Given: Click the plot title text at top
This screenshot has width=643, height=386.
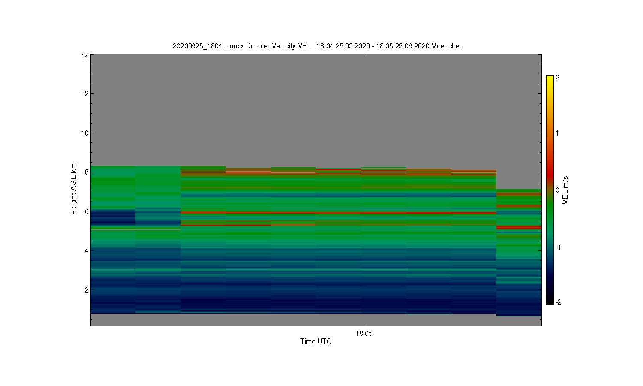Looking at the screenshot, I should pyautogui.click(x=318, y=46).
